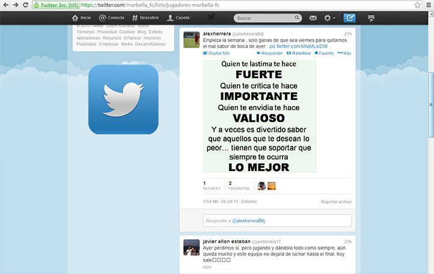434x274 pixels.
Task: Open direct messages envelope icon
Action: point(313,18)
